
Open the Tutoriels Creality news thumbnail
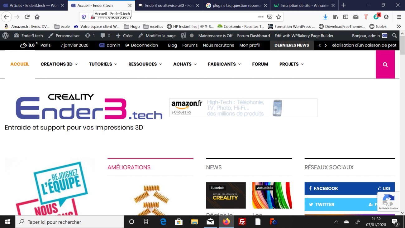(226, 195)
